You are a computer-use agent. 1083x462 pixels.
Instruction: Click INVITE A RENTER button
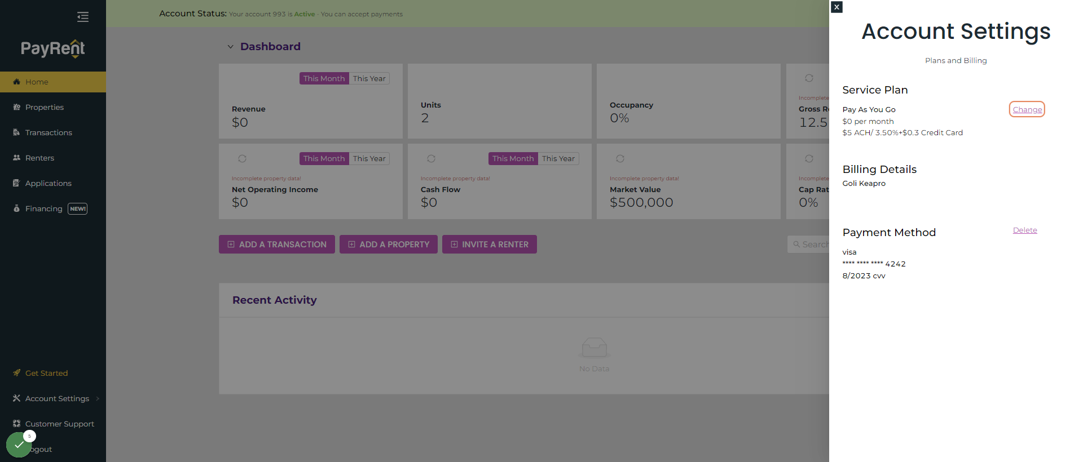[x=490, y=244]
